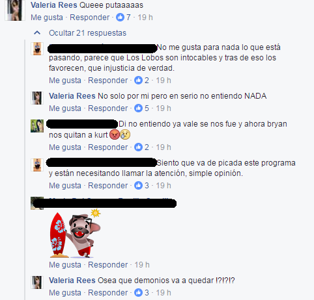Click Responder under 'Osea que demonios' comment
Screen dimensions: 314x300
(108, 293)
